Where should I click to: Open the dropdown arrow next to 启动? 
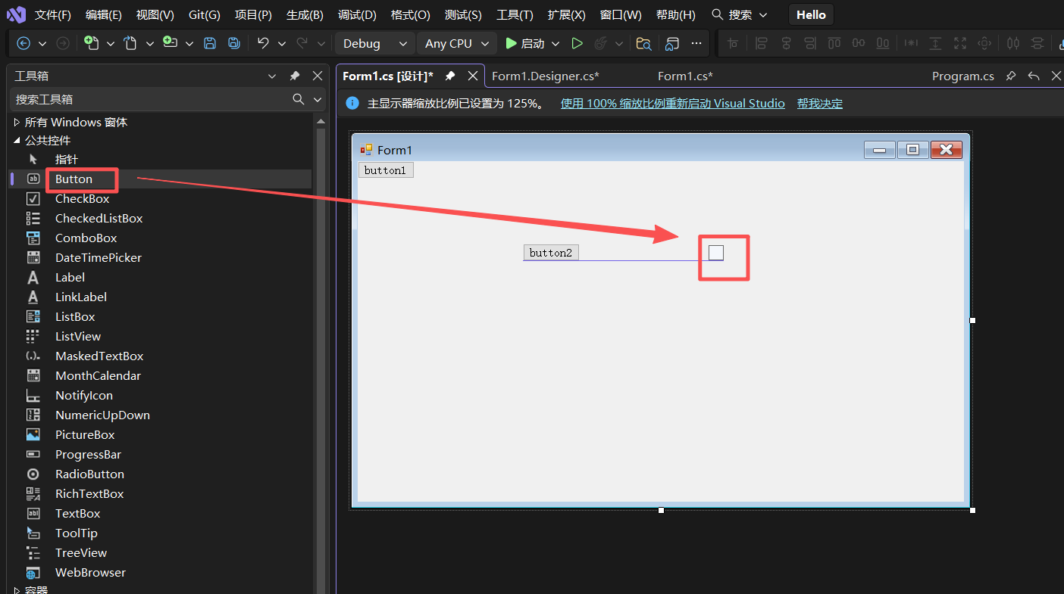555,44
